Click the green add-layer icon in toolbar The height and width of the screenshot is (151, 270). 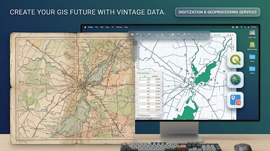(x=156, y=35)
